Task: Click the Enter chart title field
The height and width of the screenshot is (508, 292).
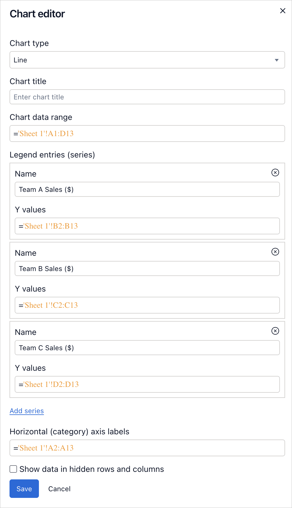Action: tap(147, 97)
